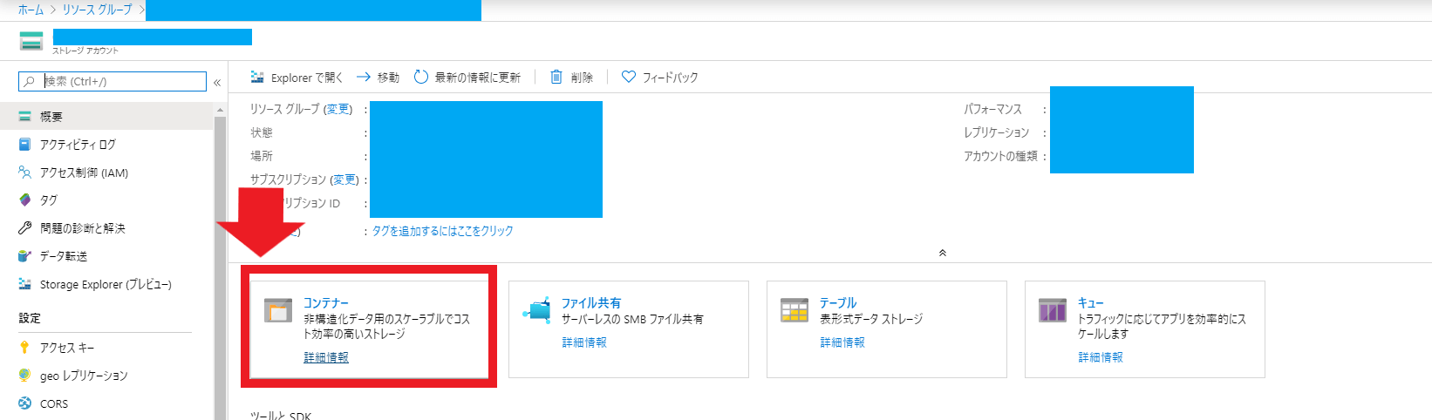Select アクティビティ ログ in the sidebar
Viewport: 1432px width, 420px height.
point(78,145)
